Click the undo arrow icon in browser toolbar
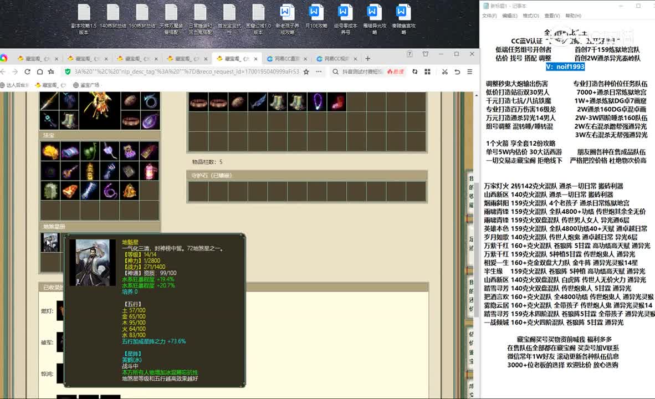This screenshot has width=655, height=399. [x=457, y=72]
